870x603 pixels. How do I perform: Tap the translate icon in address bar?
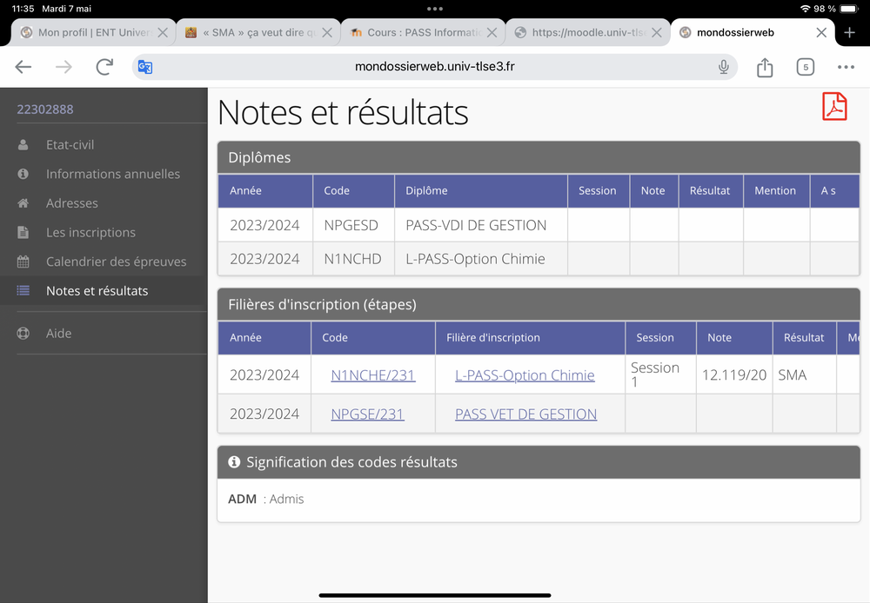(145, 67)
